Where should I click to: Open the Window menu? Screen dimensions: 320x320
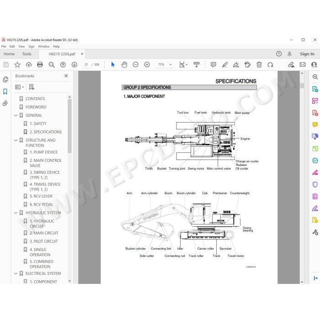pos(44,46)
